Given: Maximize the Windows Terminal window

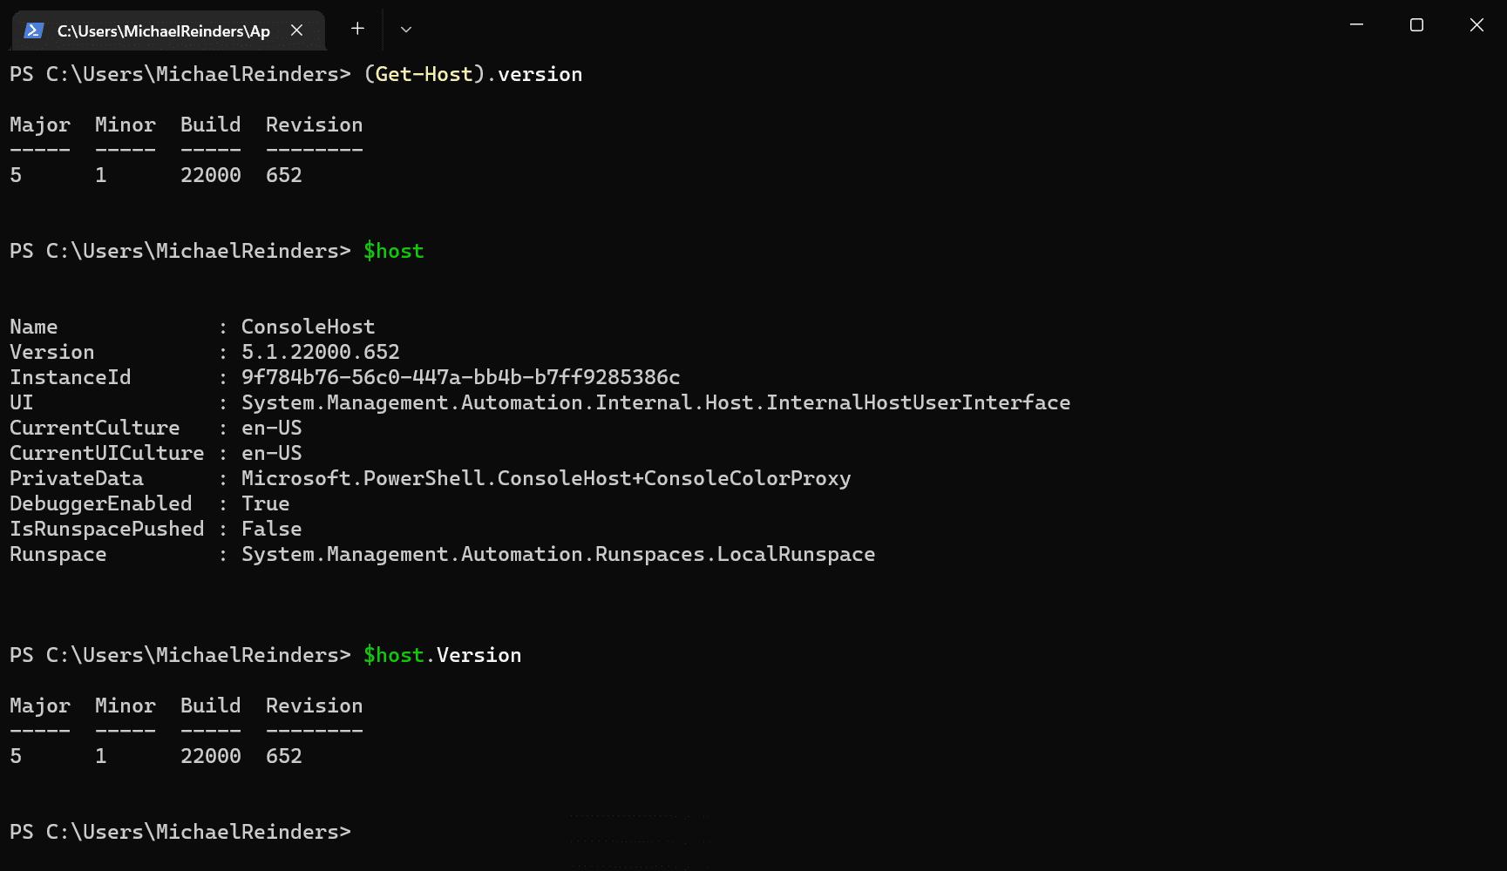Looking at the screenshot, I should pyautogui.click(x=1415, y=25).
